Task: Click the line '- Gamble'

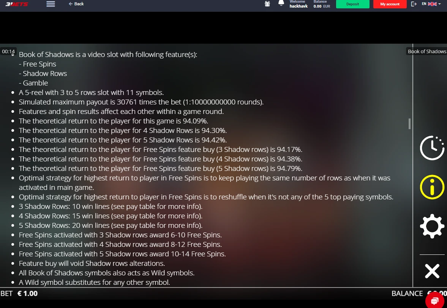Action: coord(33,83)
